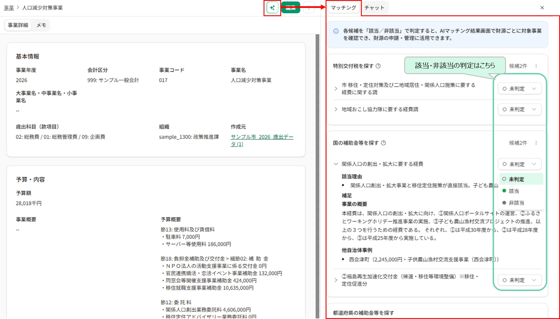The height and width of the screenshot is (319, 560).
Task: Click the budget amount 28,018千円
Action: pyautogui.click(x=29, y=203)
